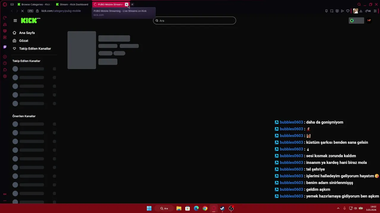
Task: Click bubbles0603 username beside 'geldim aşkım'
Action: 291,189
